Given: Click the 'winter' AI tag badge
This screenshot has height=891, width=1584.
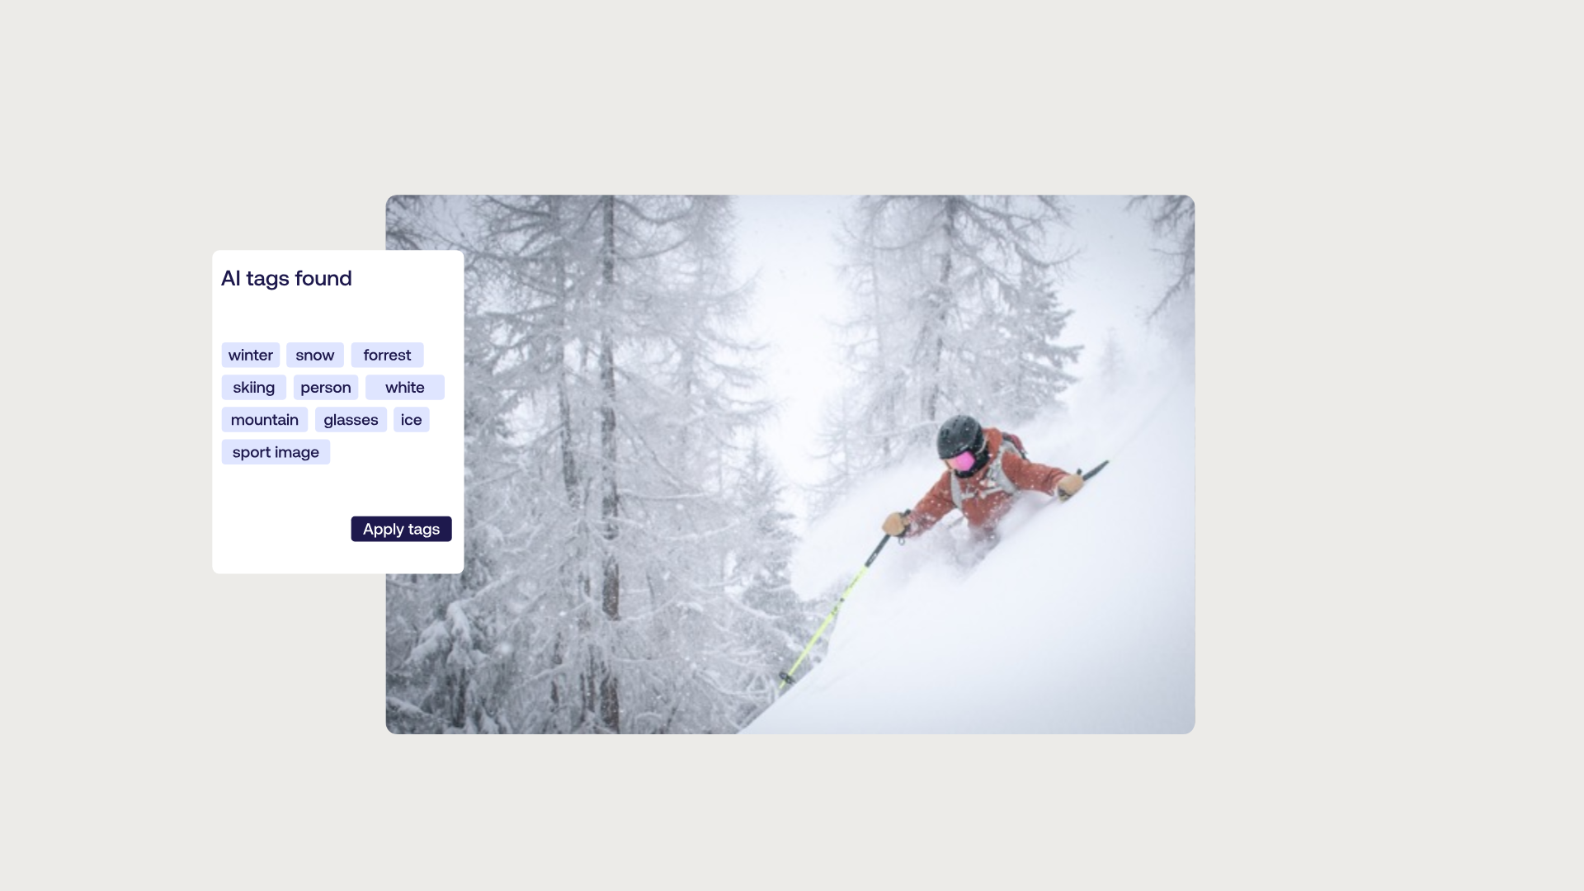Looking at the screenshot, I should pyautogui.click(x=250, y=355).
